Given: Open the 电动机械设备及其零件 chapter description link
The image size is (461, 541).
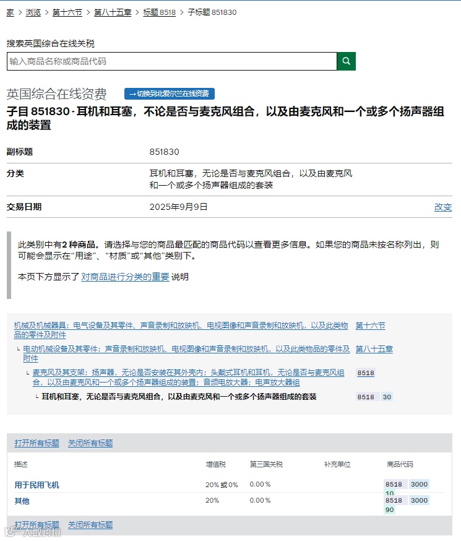Looking at the screenshot, I should 186,353.
